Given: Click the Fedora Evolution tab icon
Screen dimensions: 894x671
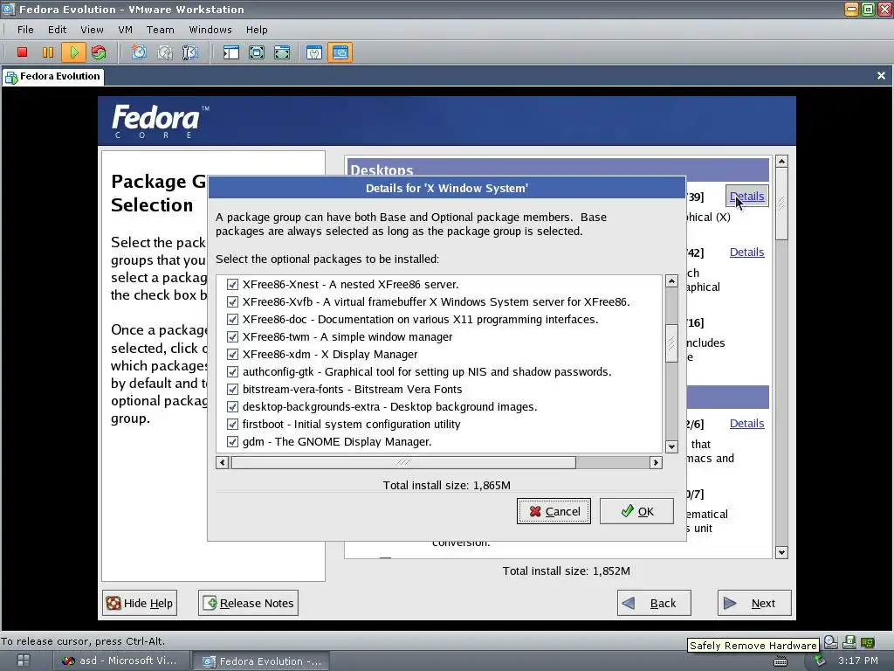Looking at the screenshot, I should 11,77.
